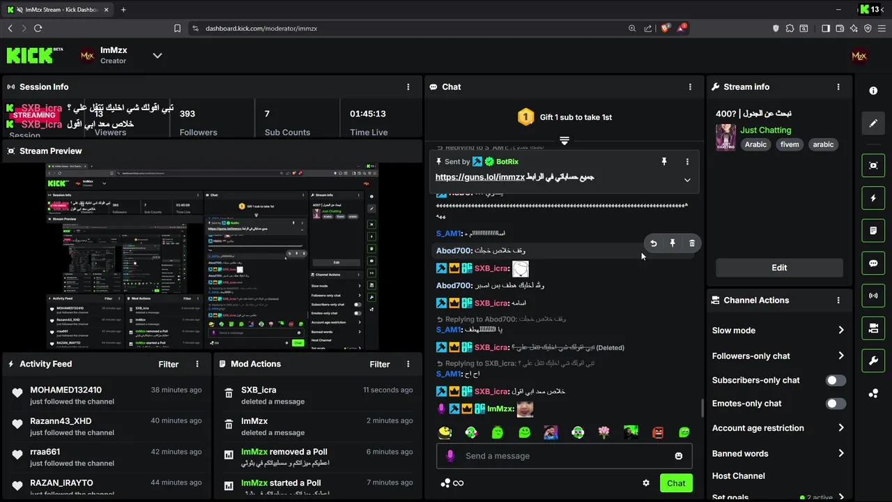The height and width of the screenshot is (502, 892).
Task: Click the green Chat send button
Action: (x=676, y=483)
